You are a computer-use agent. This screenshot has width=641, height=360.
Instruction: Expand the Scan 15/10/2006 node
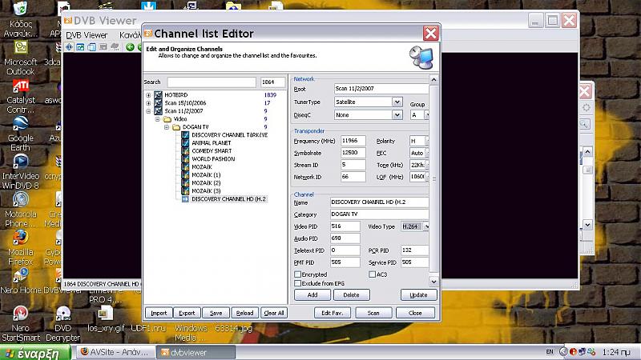(x=148, y=103)
